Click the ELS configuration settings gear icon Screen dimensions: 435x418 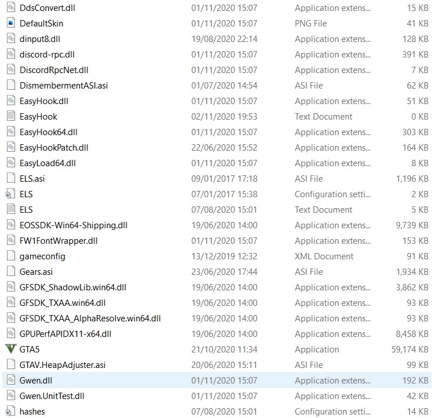(x=10, y=194)
